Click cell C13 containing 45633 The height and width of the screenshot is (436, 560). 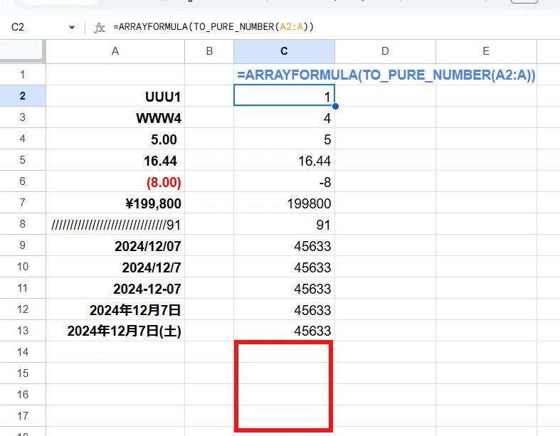[x=285, y=330]
